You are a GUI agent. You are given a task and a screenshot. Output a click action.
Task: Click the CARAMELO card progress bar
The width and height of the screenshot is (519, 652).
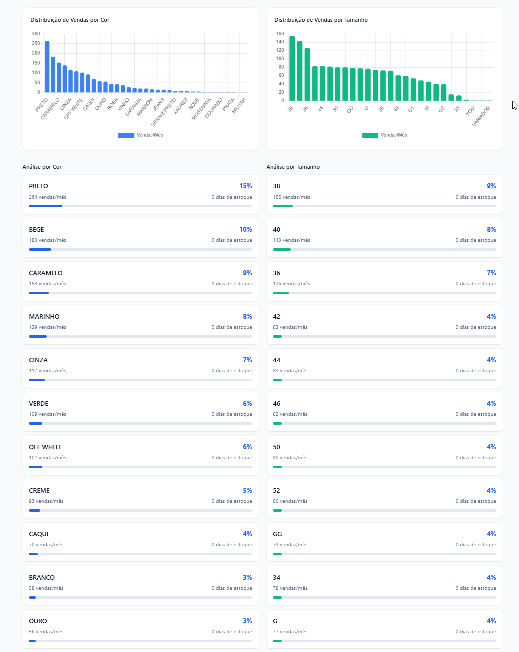point(140,293)
